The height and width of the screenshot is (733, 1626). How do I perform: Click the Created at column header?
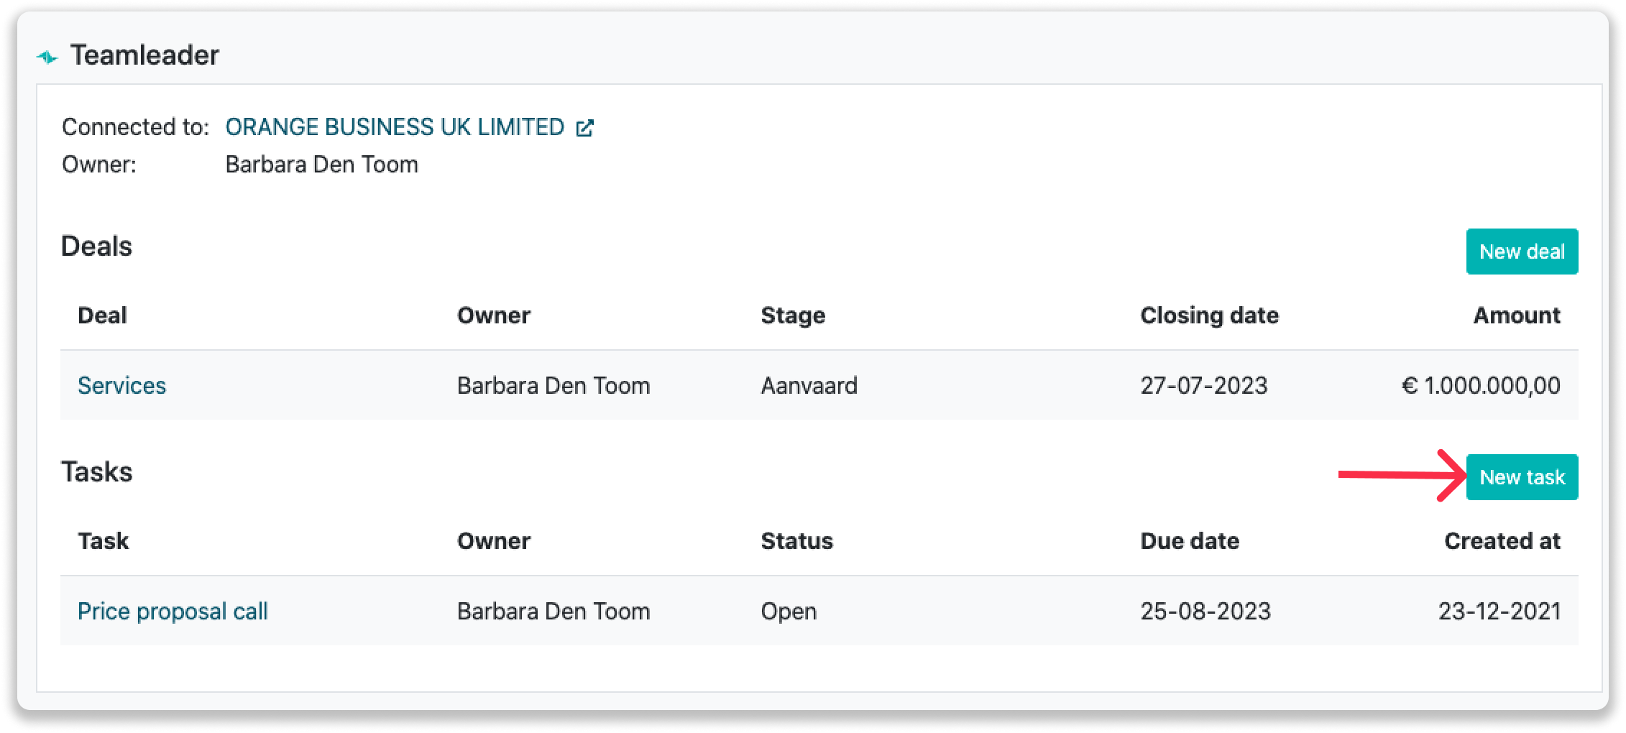point(1502,541)
